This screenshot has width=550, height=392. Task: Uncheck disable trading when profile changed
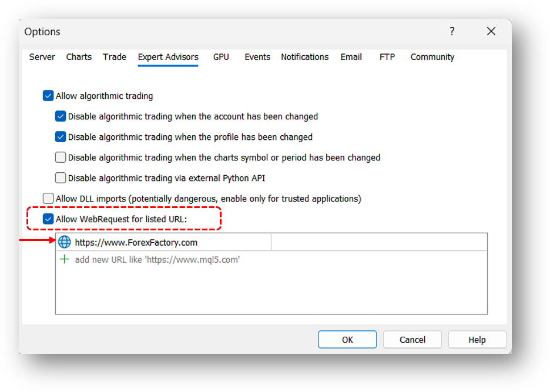[x=61, y=137]
